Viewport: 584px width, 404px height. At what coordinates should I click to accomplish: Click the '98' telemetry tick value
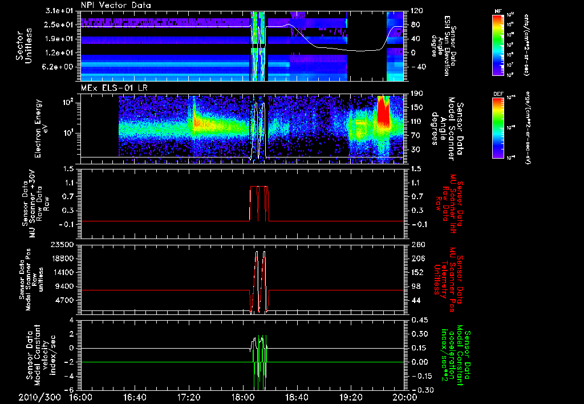point(415,286)
